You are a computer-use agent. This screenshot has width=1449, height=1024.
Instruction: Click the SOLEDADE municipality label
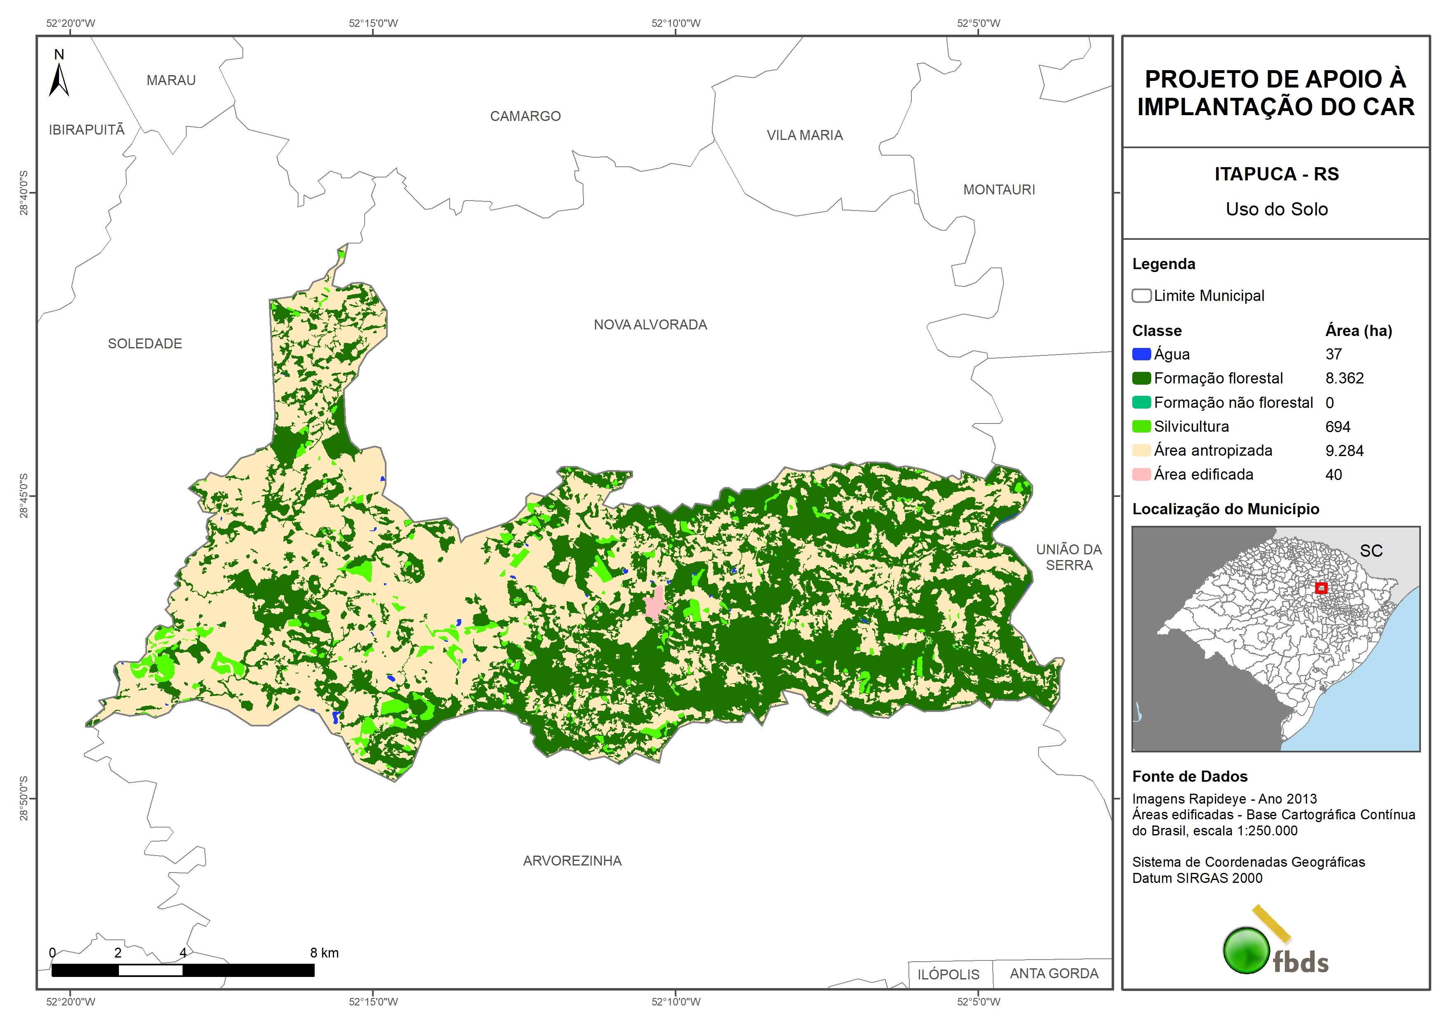145,344
